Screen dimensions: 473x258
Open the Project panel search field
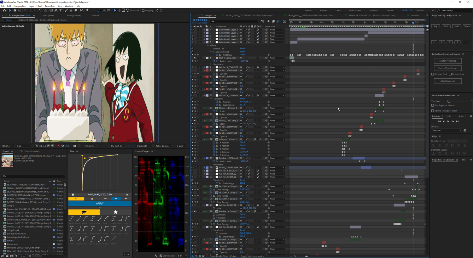(34, 176)
